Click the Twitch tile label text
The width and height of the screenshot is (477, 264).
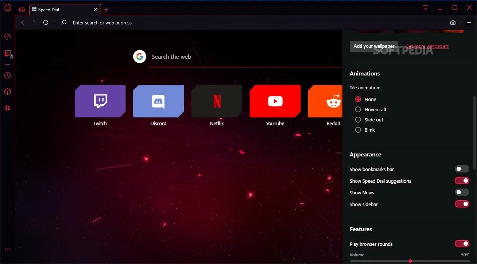(x=100, y=123)
